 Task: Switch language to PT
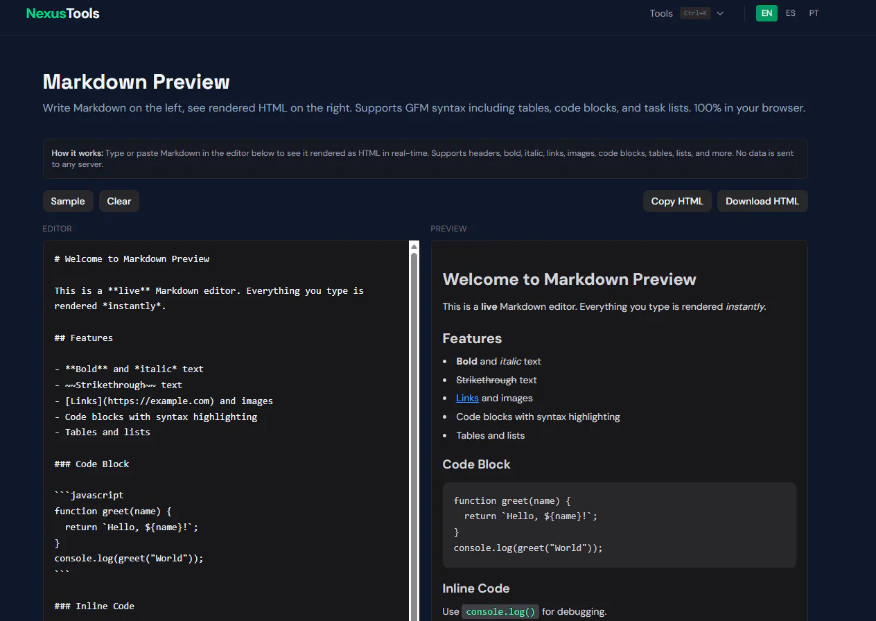tap(814, 13)
